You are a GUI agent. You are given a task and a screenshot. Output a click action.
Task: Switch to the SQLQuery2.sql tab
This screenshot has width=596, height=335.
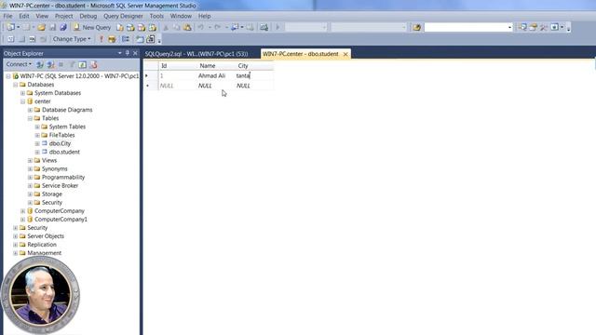click(x=196, y=54)
